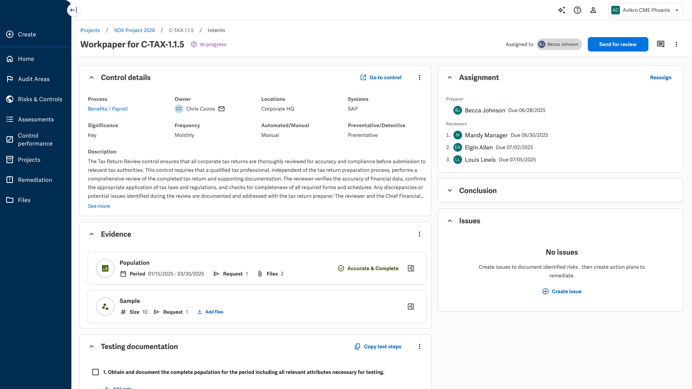Viewport: 692px width, 389px height.
Task: Collapse the Control details section
Action: [x=92, y=77]
